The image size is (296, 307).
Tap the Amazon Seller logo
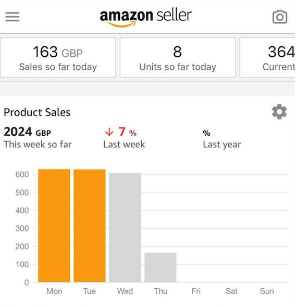[x=145, y=18]
